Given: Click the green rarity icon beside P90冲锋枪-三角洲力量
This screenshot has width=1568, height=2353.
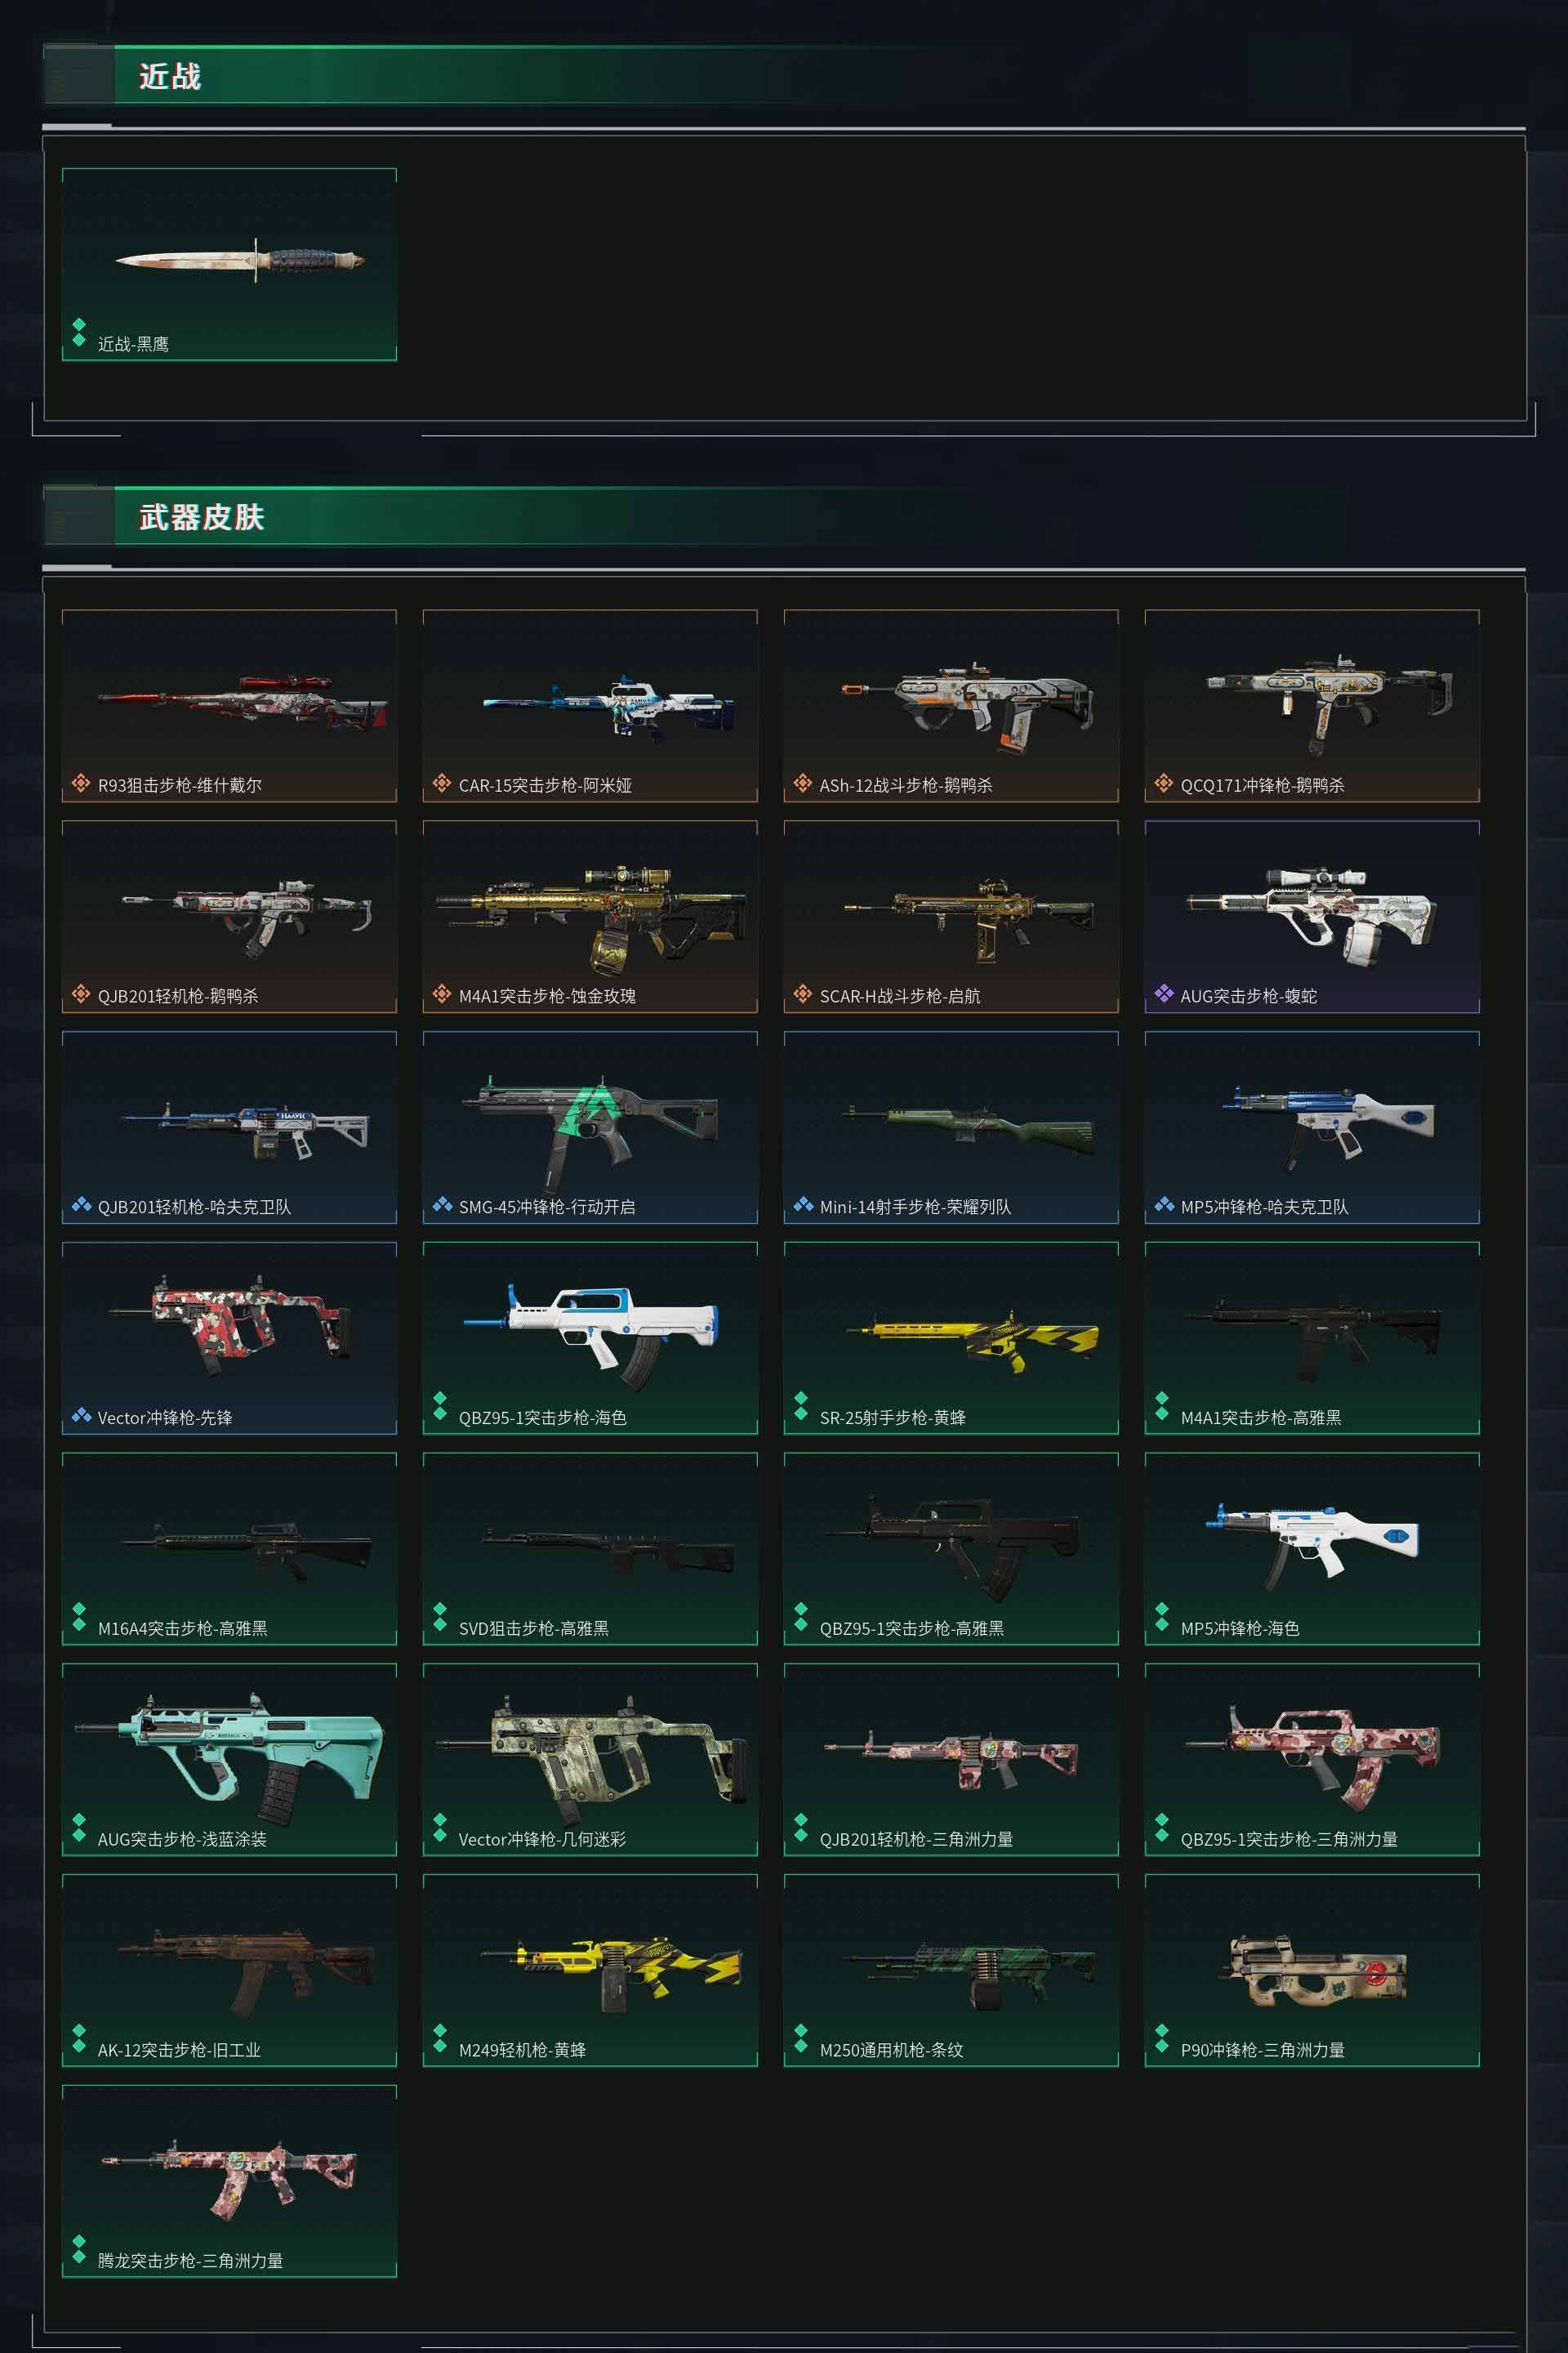Looking at the screenshot, I should click(x=1162, y=2038).
